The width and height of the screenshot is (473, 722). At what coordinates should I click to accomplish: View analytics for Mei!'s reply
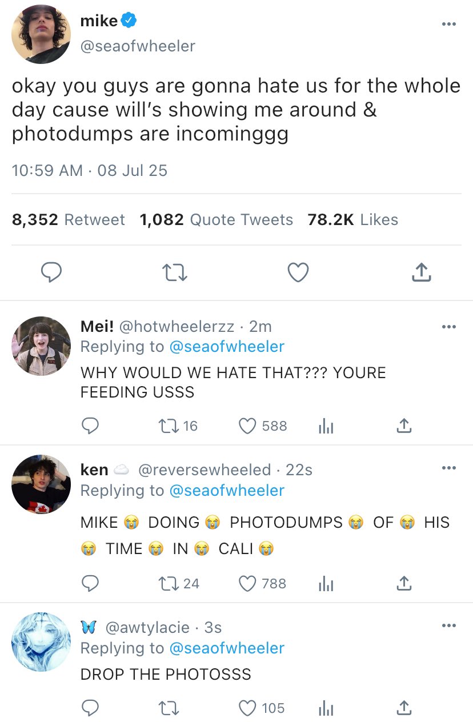tap(325, 426)
